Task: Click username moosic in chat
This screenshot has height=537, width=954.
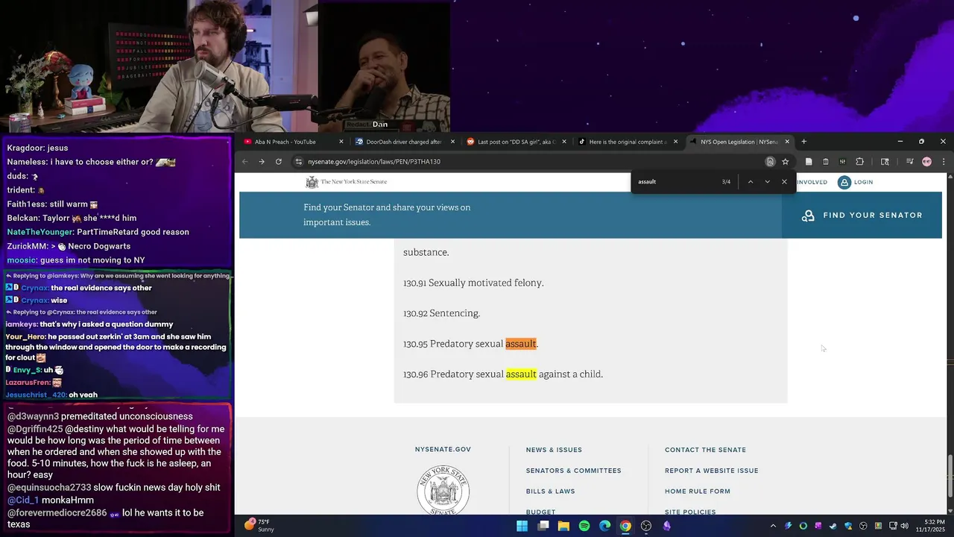Action: tap(21, 260)
